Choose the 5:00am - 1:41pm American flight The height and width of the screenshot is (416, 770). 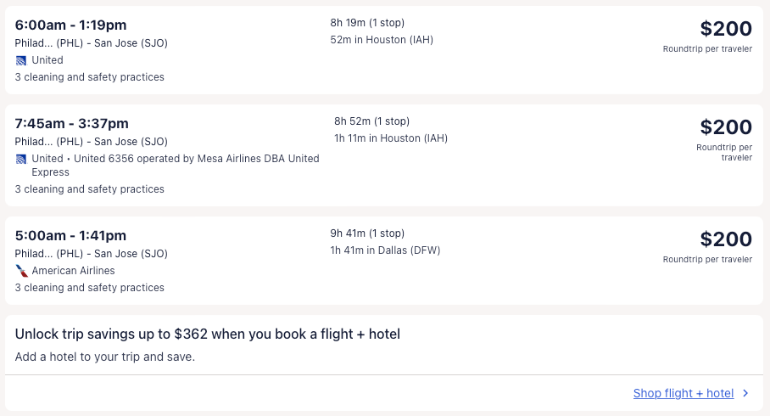70,236
